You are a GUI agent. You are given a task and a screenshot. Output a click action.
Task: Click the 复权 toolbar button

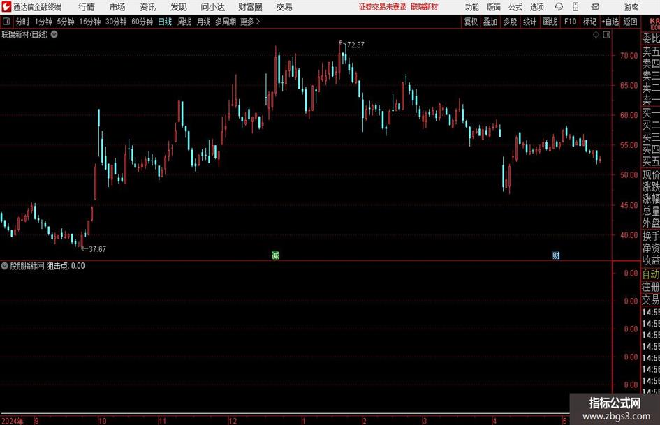click(471, 22)
